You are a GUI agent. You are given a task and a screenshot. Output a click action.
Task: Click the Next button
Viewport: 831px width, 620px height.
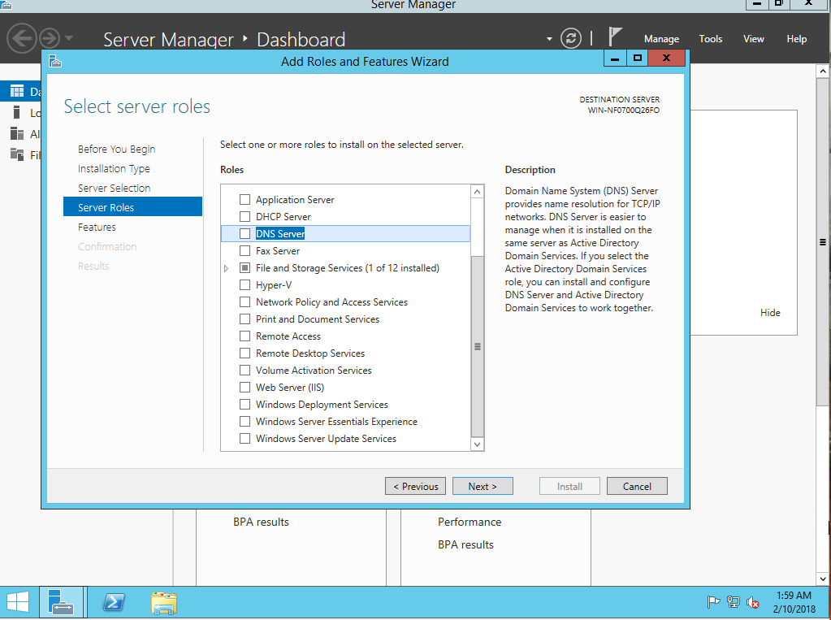pyautogui.click(x=483, y=487)
